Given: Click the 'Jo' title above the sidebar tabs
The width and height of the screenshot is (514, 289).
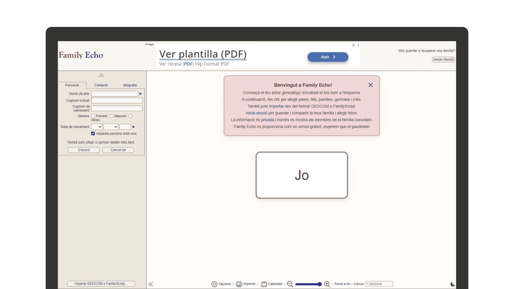Looking at the screenshot, I should pyautogui.click(x=101, y=75).
